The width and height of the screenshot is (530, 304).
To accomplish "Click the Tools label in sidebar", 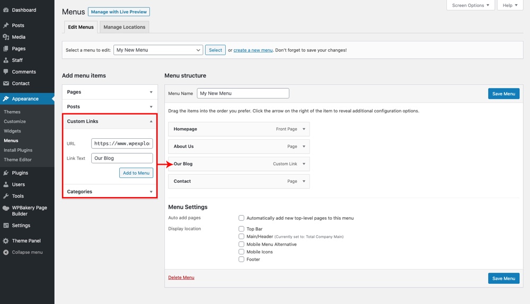I will tap(18, 196).
